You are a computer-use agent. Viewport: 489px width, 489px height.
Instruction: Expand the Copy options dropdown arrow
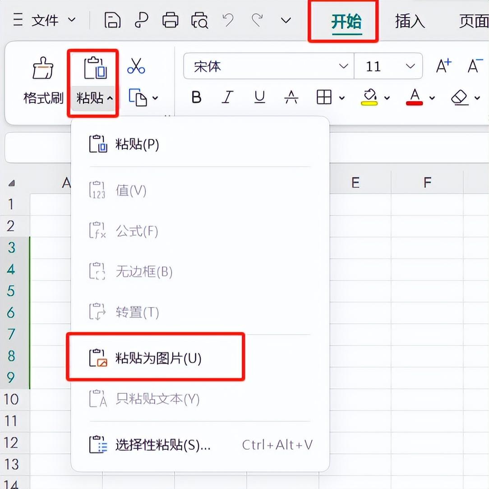(x=155, y=98)
